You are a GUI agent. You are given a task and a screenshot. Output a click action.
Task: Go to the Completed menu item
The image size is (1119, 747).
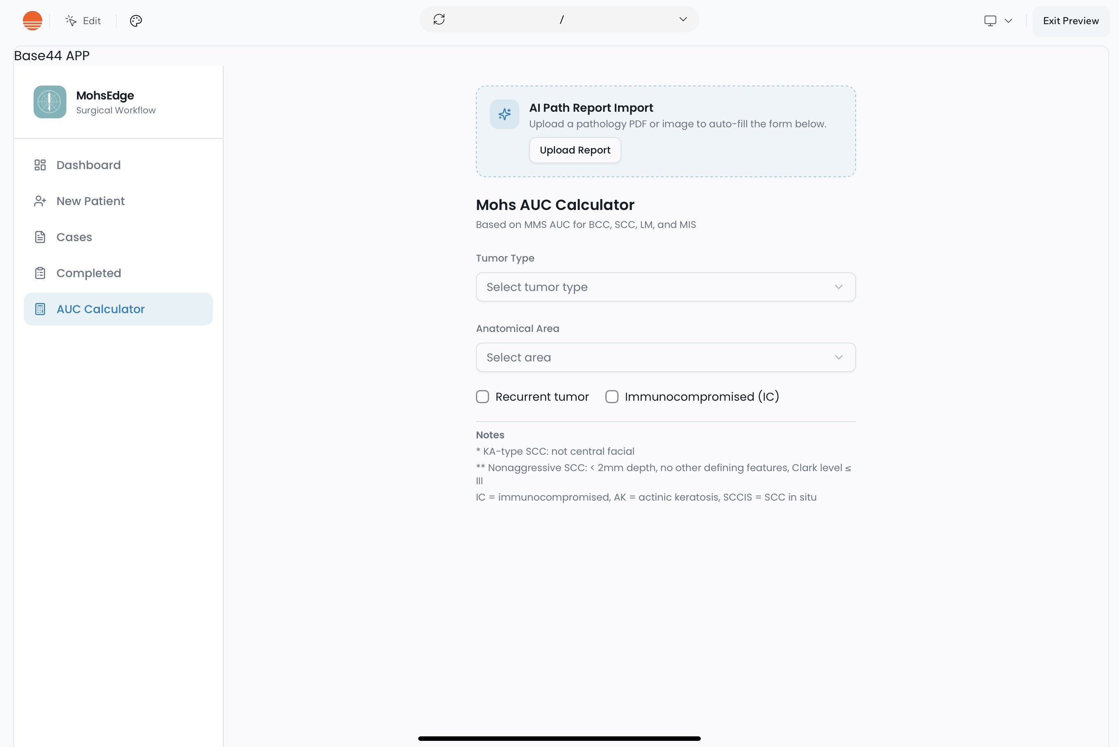coord(88,273)
